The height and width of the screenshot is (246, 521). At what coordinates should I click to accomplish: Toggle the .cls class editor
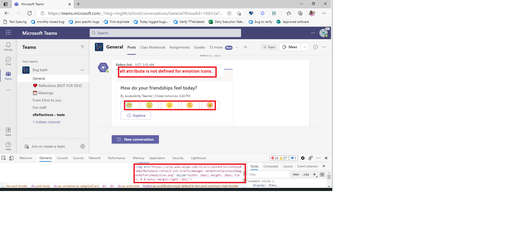click(306, 174)
